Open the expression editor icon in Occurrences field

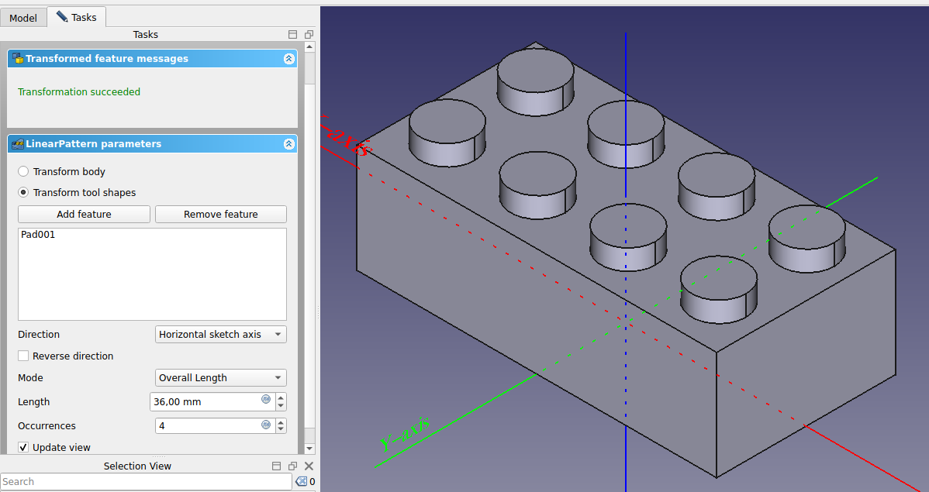(266, 425)
